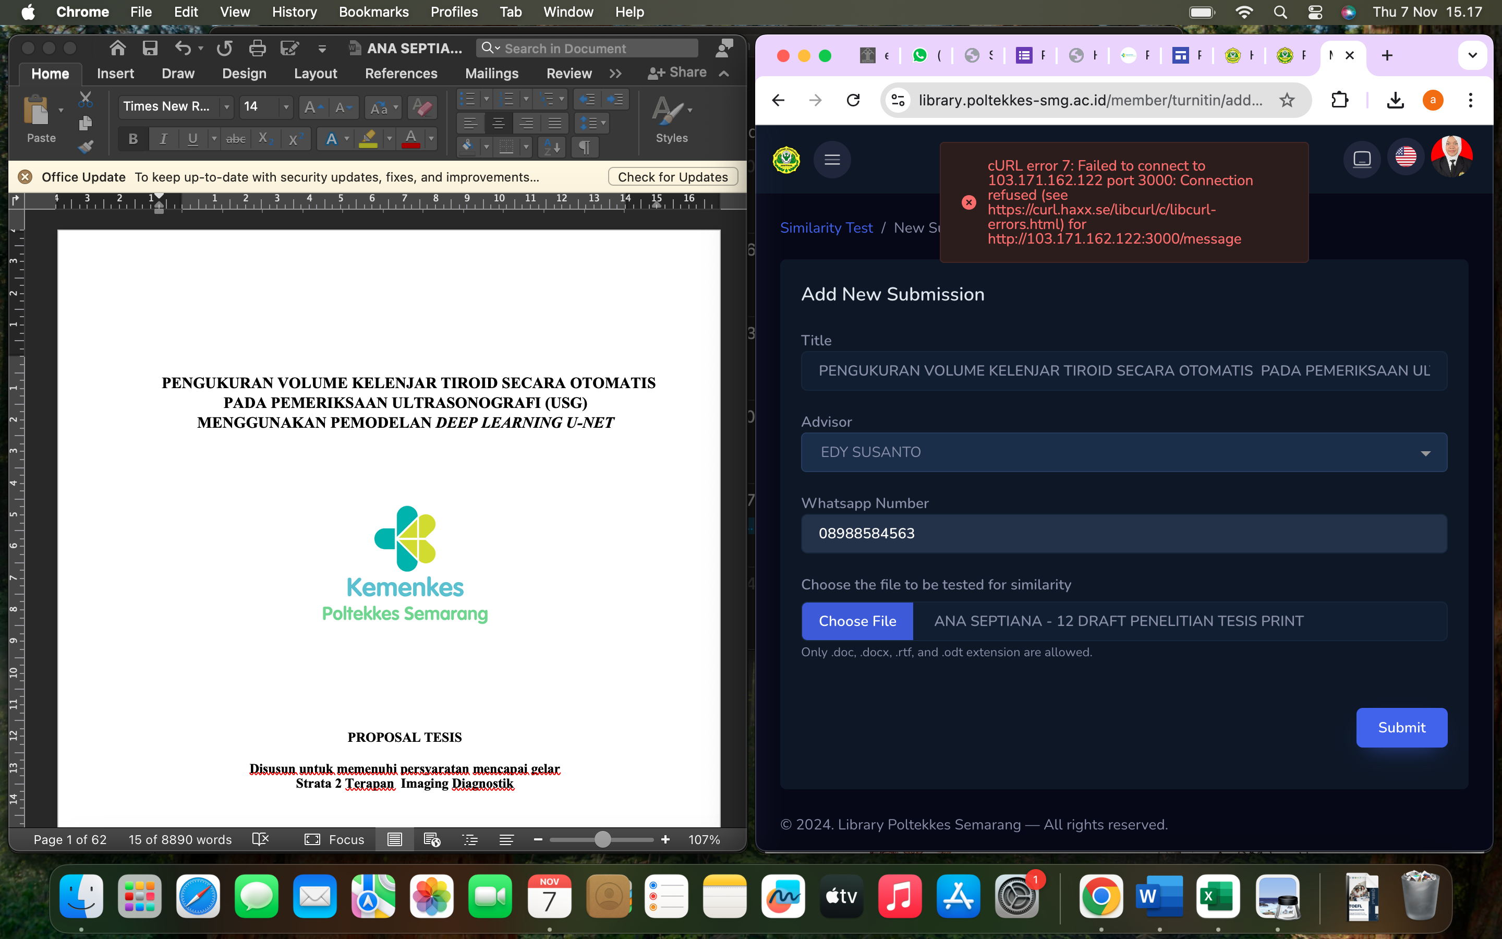Click the Submit button
Viewport: 1502px width, 939px height.
pos(1401,727)
